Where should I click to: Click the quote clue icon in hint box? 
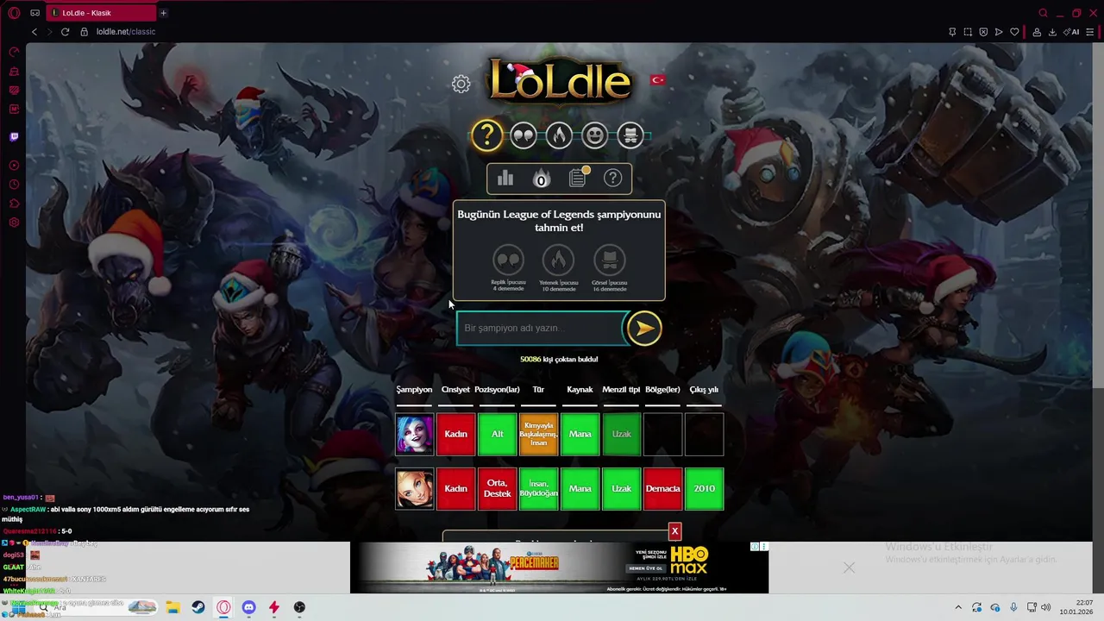click(x=508, y=260)
